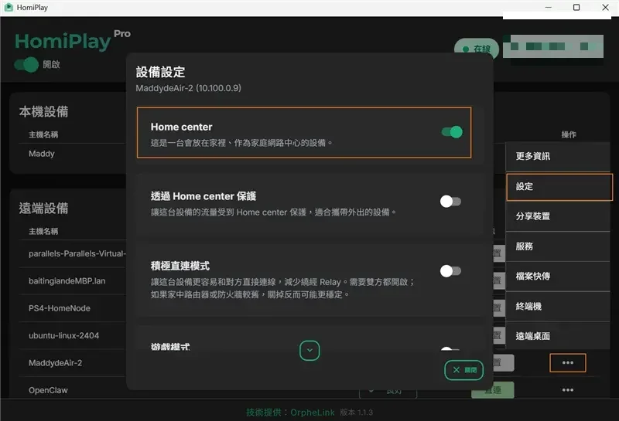Maximize the HomiPlay window

point(576,7)
